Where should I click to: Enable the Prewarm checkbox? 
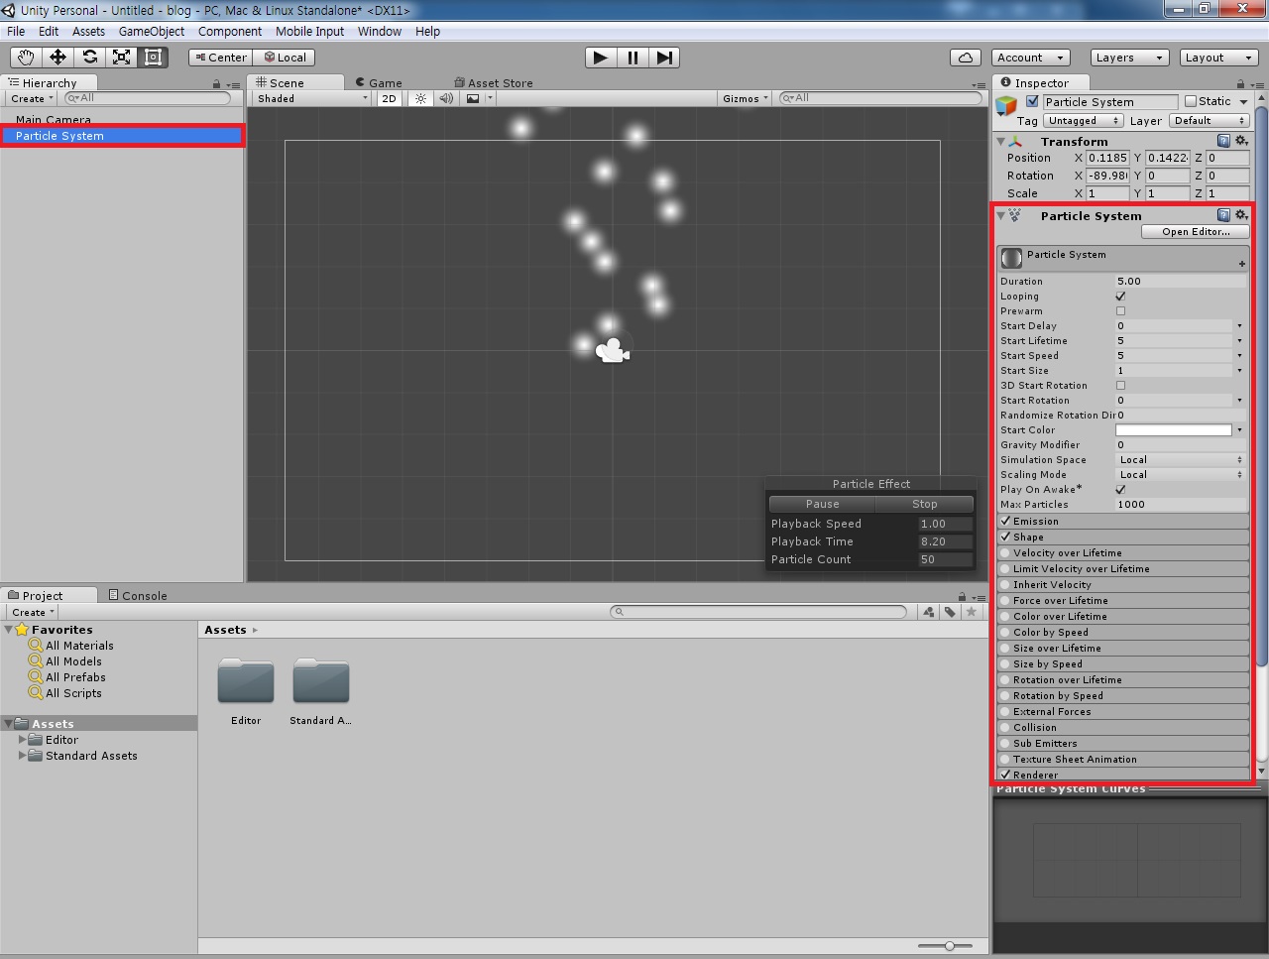click(x=1120, y=310)
